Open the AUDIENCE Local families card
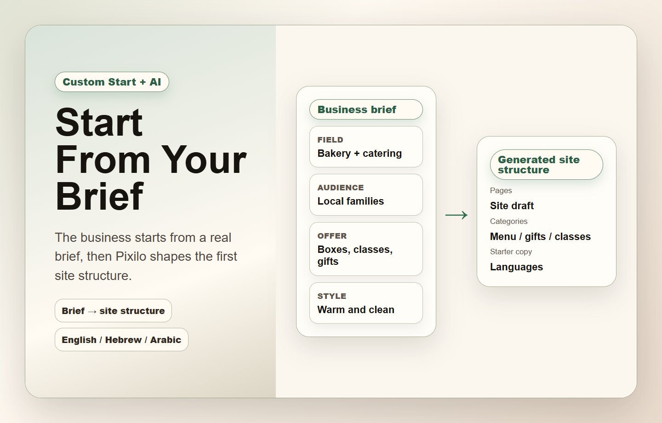Viewport: 662px width, 423px height. click(366, 194)
